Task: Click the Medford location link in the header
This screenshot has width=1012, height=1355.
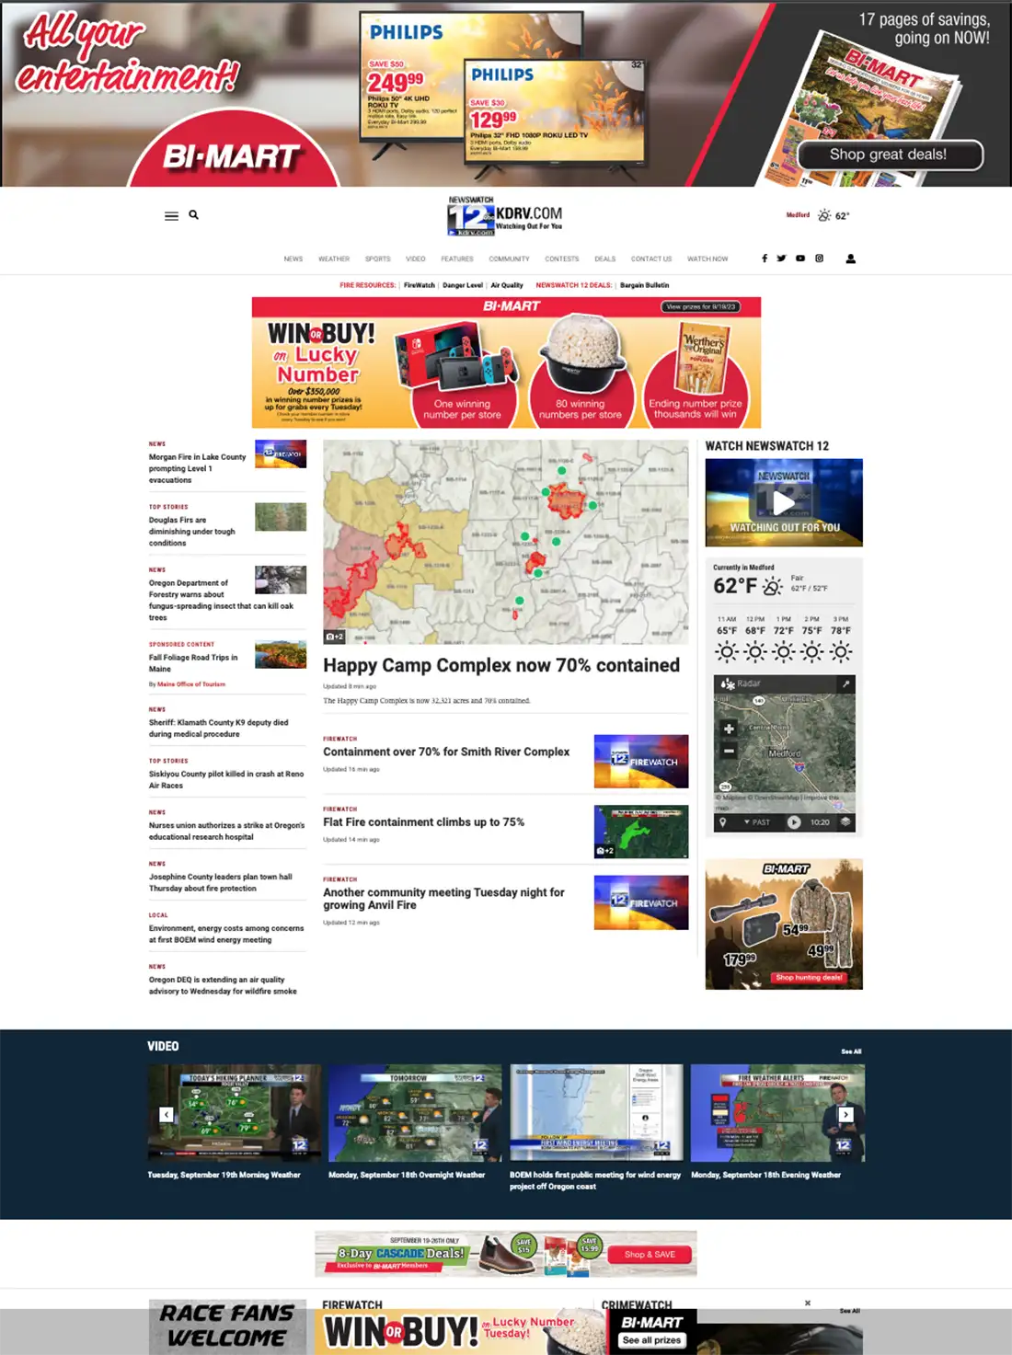Action: pyautogui.click(x=798, y=215)
